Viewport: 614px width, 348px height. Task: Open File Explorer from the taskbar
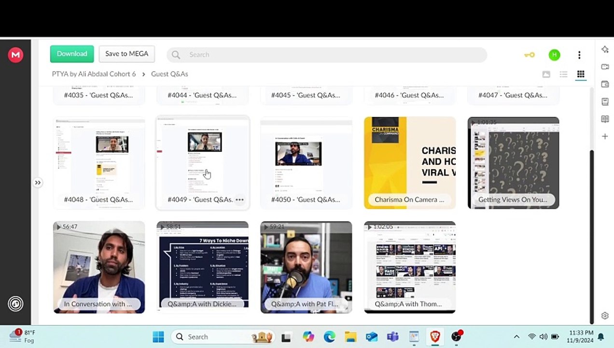[350, 337]
